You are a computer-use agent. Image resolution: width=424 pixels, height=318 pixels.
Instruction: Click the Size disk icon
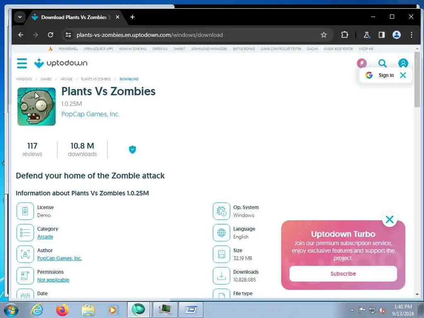pyautogui.click(x=222, y=254)
